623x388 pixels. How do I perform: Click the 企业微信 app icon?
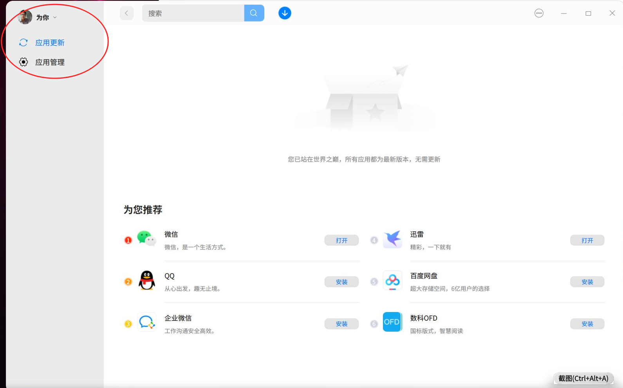[x=147, y=322]
